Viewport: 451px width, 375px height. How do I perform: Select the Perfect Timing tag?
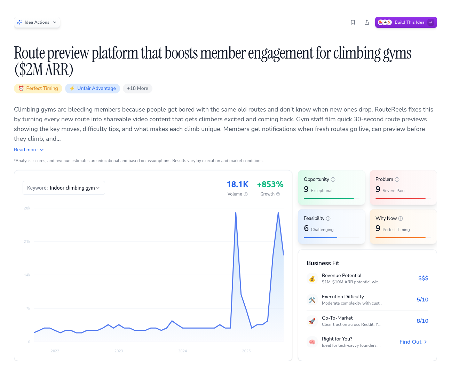(x=38, y=88)
